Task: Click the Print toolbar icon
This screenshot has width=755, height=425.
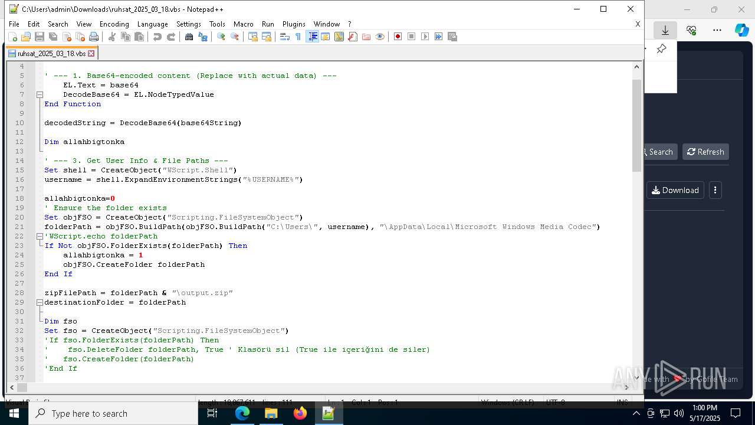Action: coord(94,37)
